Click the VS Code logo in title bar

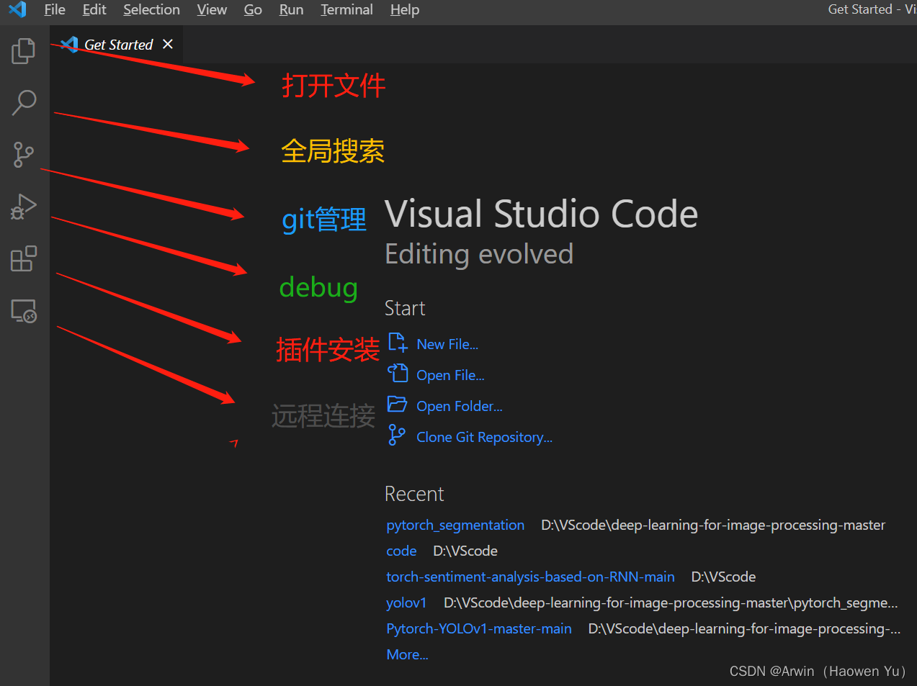pyautogui.click(x=18, y=9)
